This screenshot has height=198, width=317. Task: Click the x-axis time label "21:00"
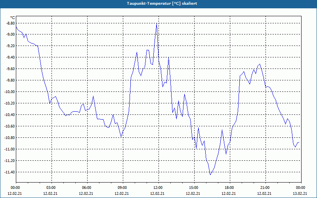coord(265,188)
